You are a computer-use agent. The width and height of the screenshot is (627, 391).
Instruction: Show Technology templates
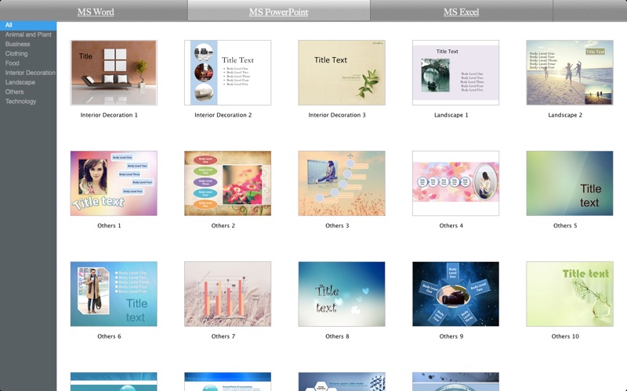[20, 102]
